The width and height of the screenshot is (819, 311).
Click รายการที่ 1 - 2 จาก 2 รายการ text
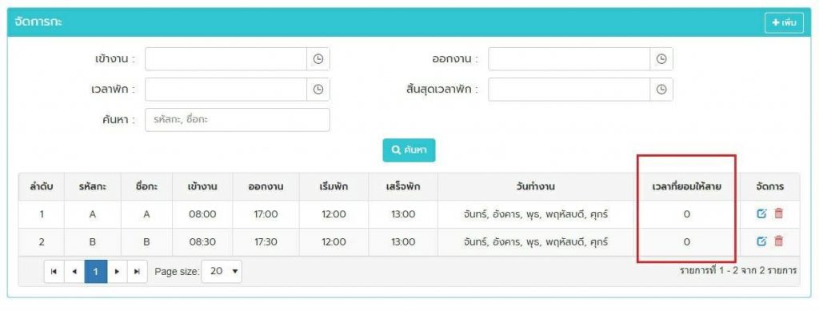(737, 271)
